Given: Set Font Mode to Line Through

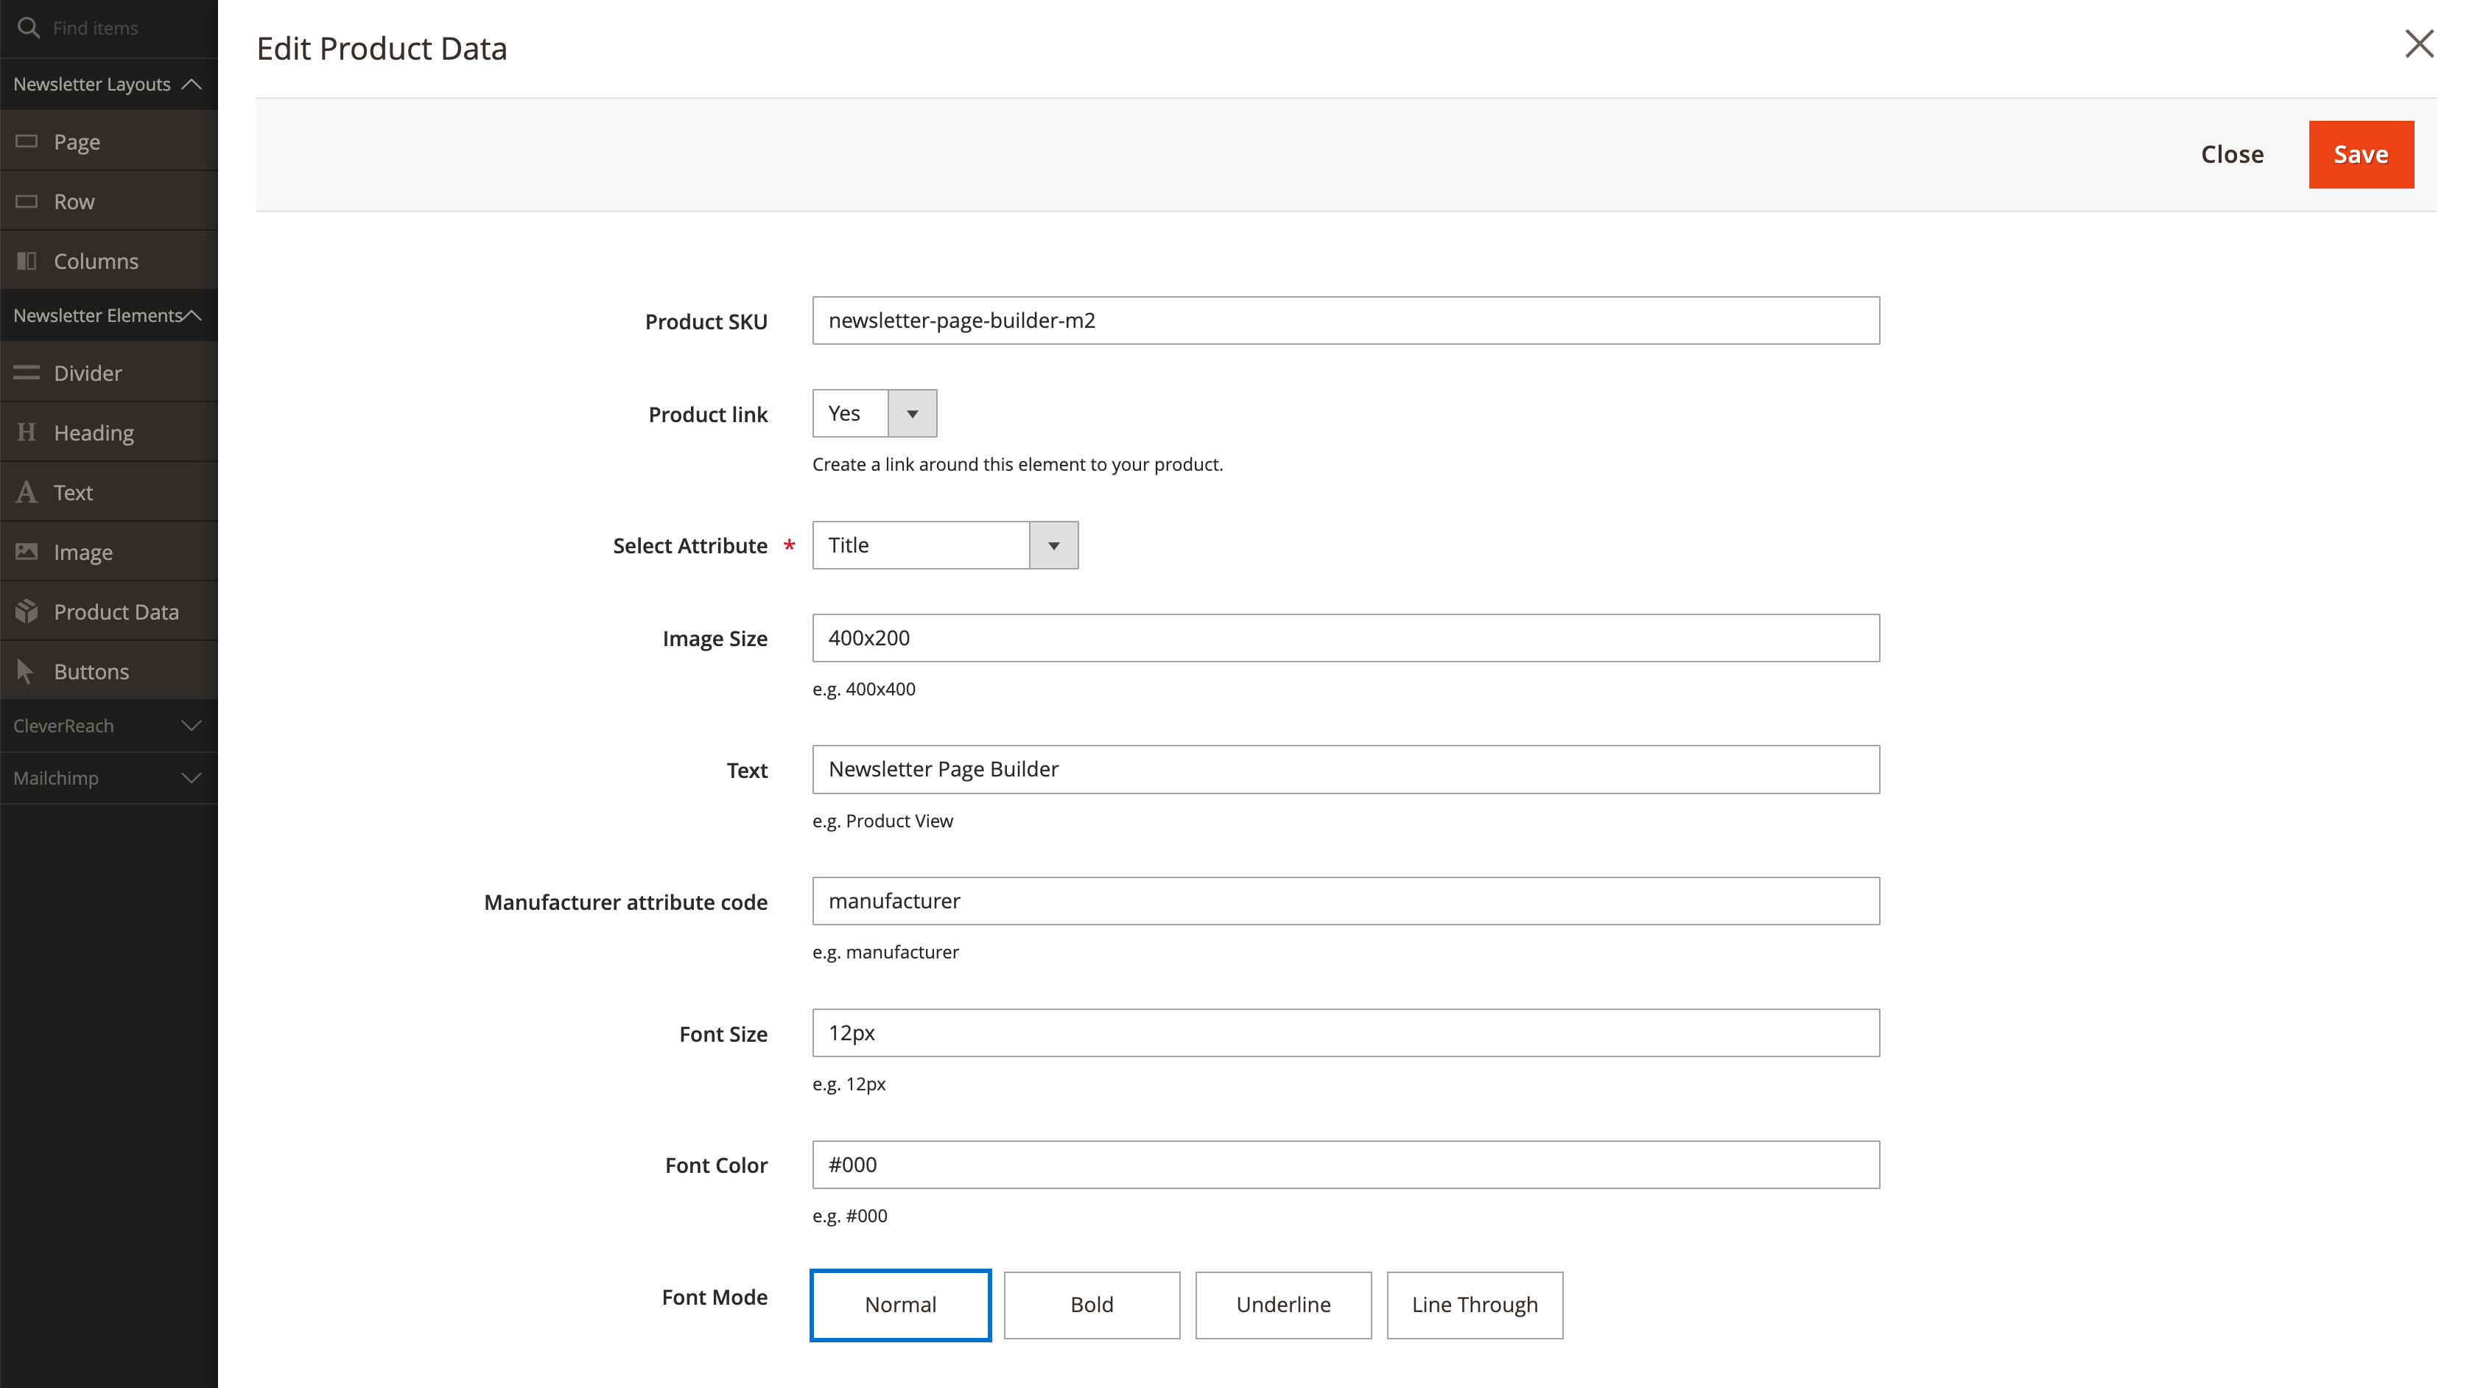Looking at the screenshot, I should (1474, 1304).
